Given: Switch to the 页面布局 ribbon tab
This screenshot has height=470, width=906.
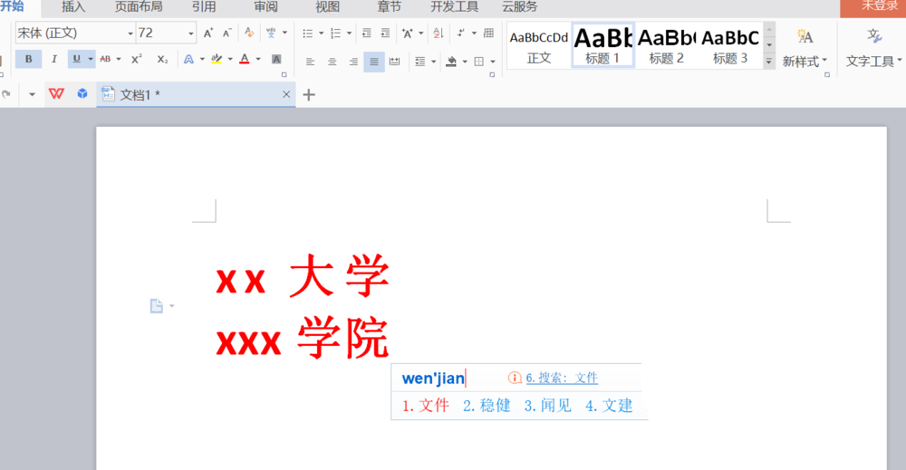Looking at the screenshot, I should pos(139,7).
